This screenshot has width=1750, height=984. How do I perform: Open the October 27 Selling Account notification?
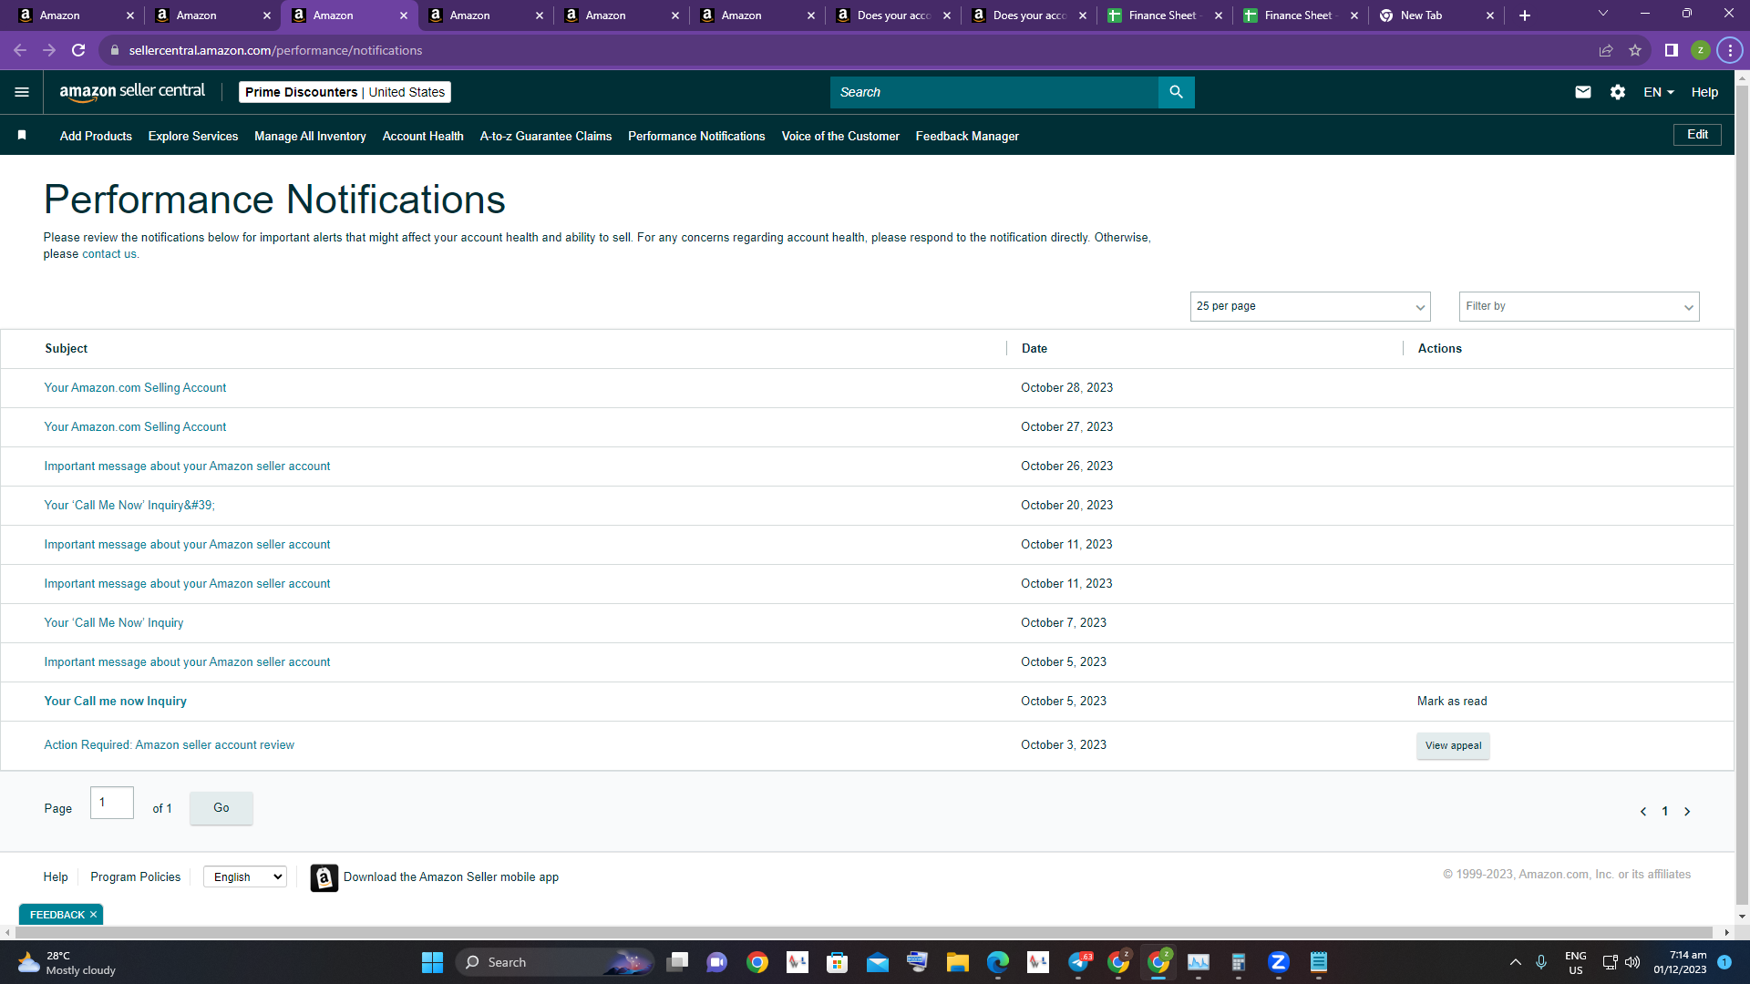click(x=135, y=426)
